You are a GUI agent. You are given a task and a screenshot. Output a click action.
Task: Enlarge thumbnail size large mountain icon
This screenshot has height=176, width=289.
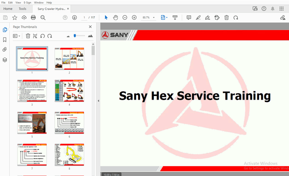tap(90, 36)
